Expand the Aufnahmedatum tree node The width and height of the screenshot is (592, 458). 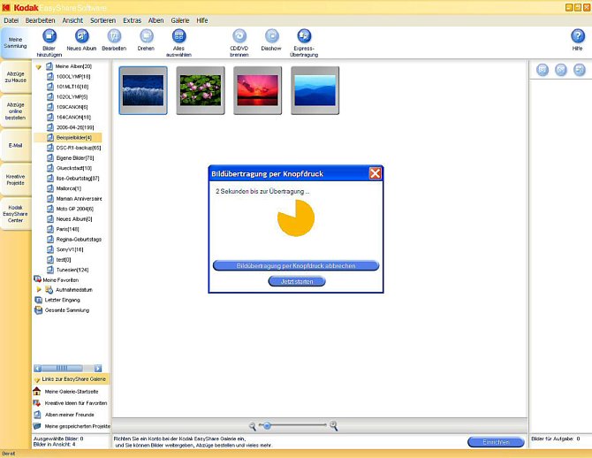pos(39,289)
